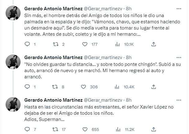Click the @Gerar_martinezv handle on the last tweet

(x=102, y=100)
